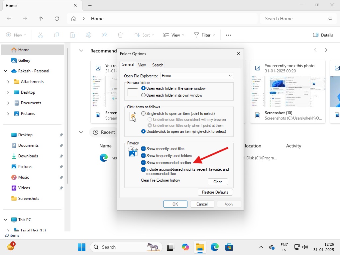The width and height of the screenshot is (340, 255).
Task: Open the Search tab in Folder Options
Action: coord(157,65)
